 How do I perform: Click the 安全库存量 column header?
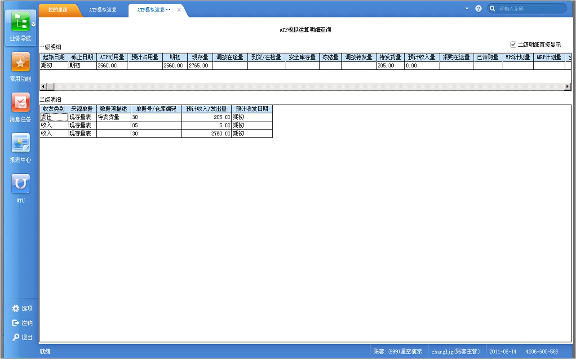click(x=302, y=58)
